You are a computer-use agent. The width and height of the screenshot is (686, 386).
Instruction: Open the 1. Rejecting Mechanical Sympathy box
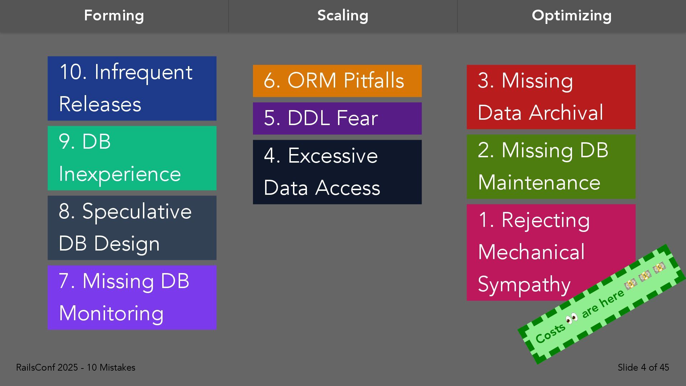point(551,252)
